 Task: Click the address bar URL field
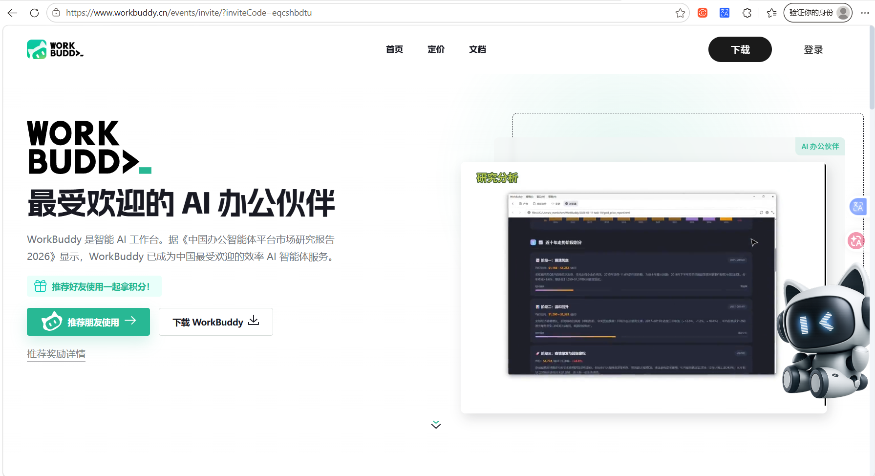click(x=369, y=13)
